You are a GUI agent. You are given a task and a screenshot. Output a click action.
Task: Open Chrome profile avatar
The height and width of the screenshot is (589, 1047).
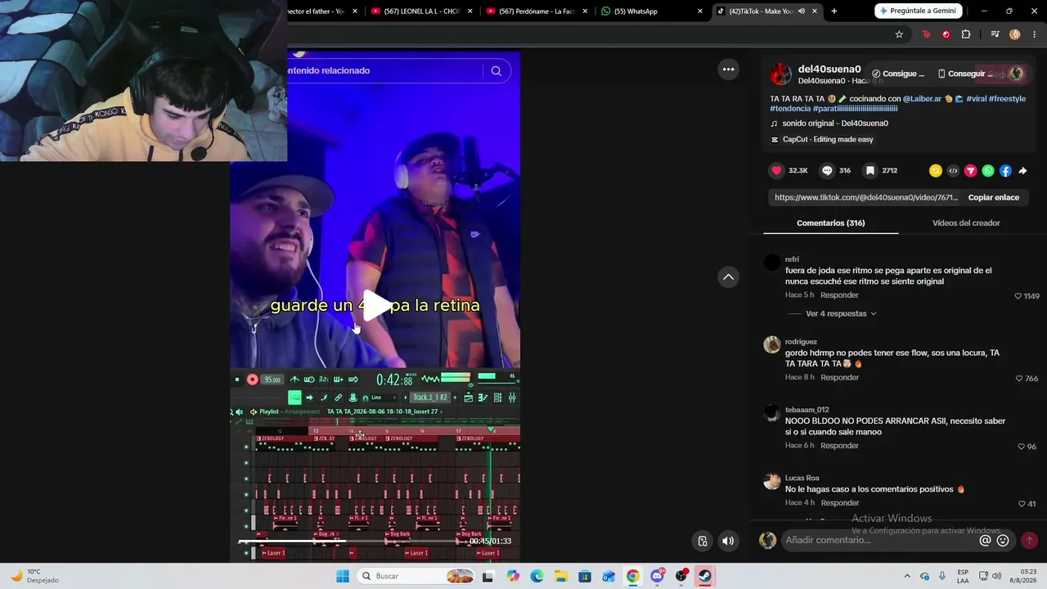pos(1015,34)
